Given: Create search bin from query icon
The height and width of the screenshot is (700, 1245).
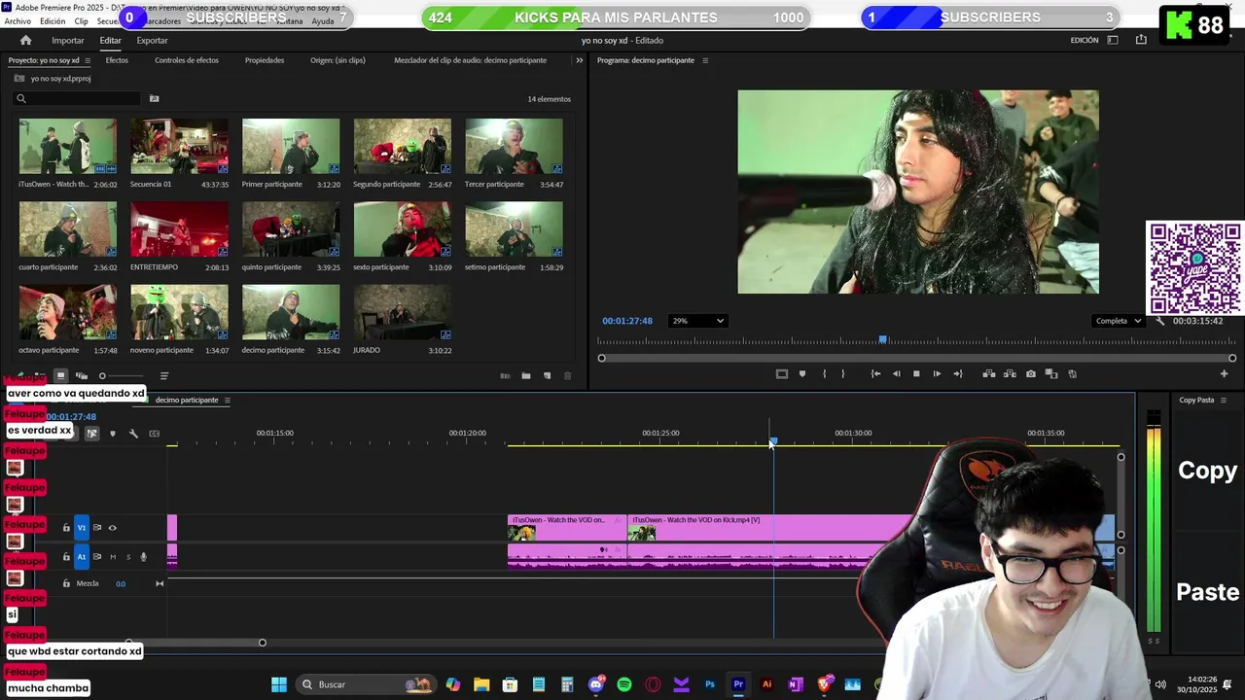Looking at the screenshot, I should 154,98.
